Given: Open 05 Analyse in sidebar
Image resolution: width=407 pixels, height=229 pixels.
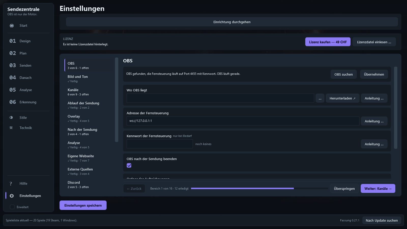Looking at the screenshot, I should click(28, 90).
